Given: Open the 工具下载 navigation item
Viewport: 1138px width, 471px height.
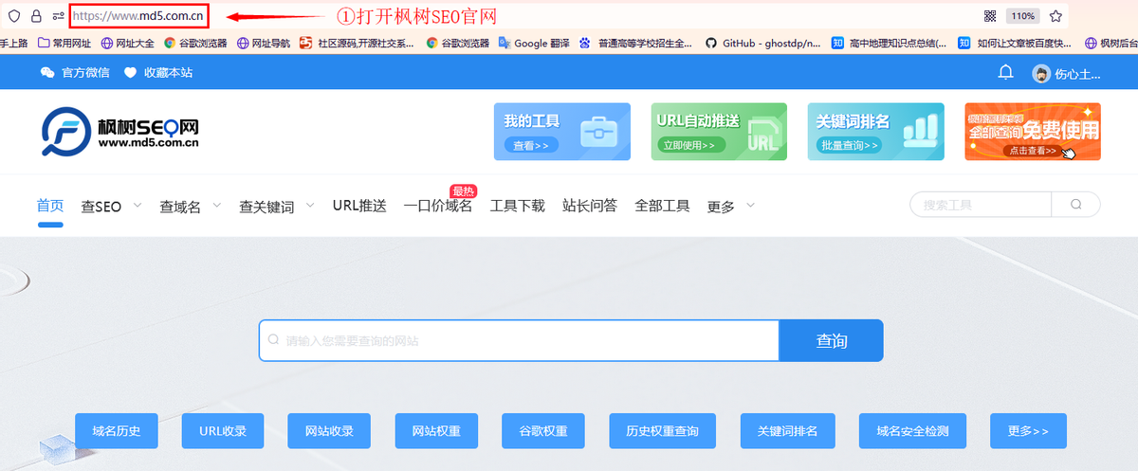Looking at the screenshot, I should click(517, 206).
